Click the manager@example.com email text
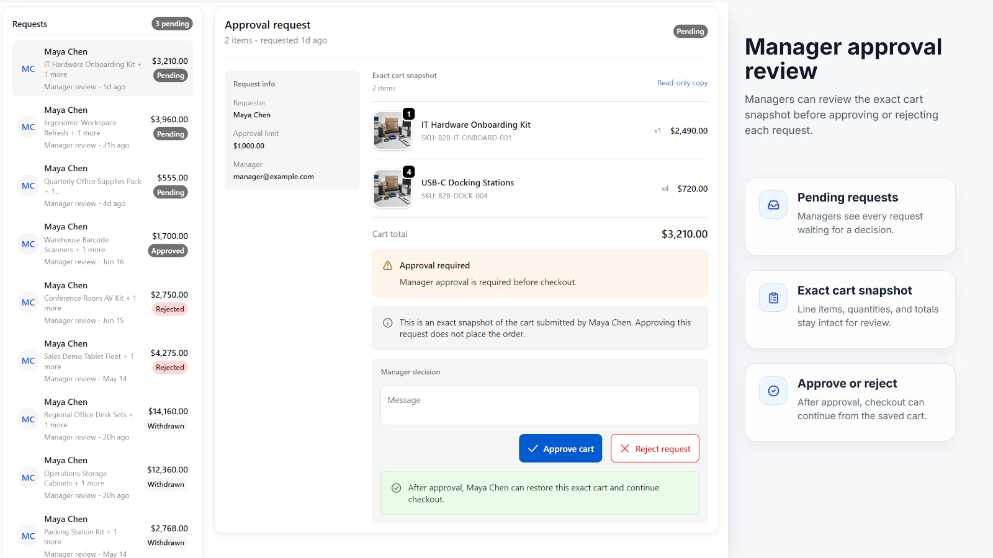 pyautogui.click(x=274, y=177)
